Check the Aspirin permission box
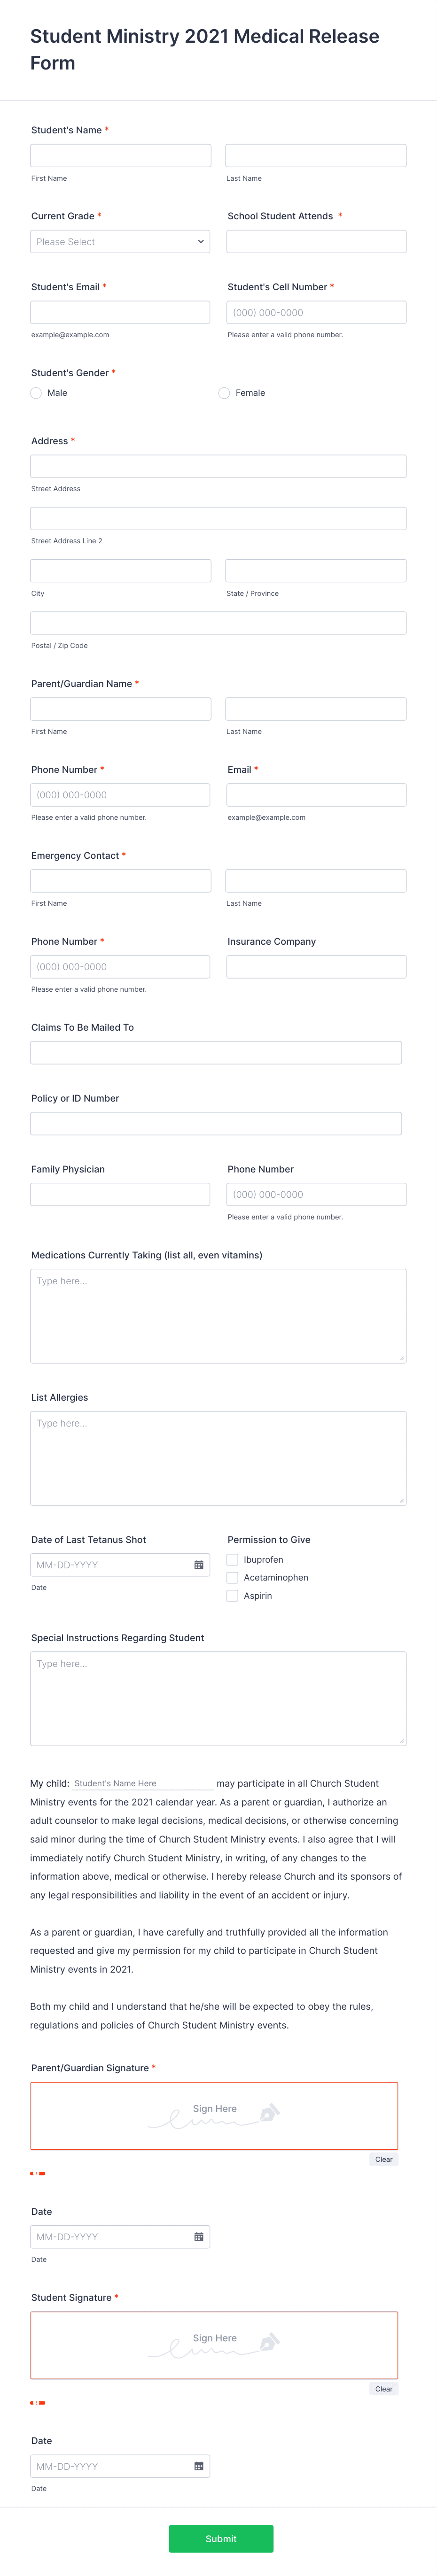Image resolution: width=437 pixels, height=2576 pixels. point(232,1596)
